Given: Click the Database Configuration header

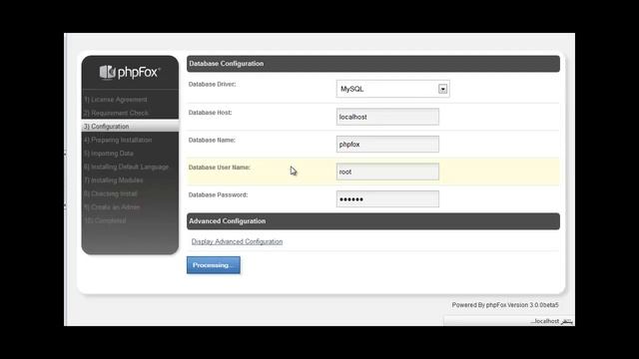Looking at the screenshot, I should pos(373,64).
